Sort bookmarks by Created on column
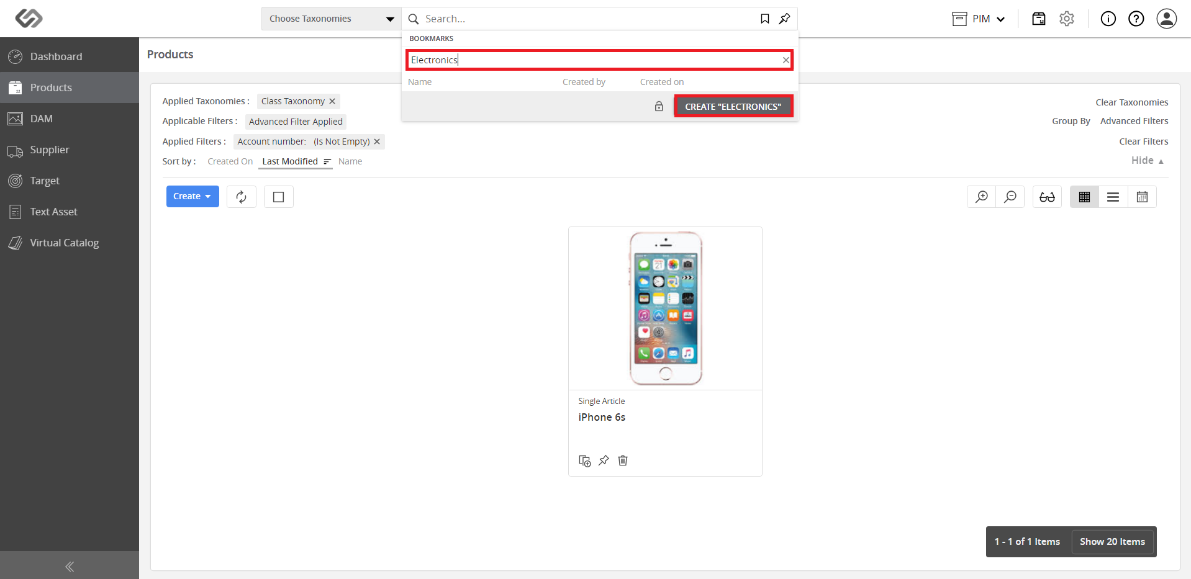1191x579 pixels. coord(662,82)
